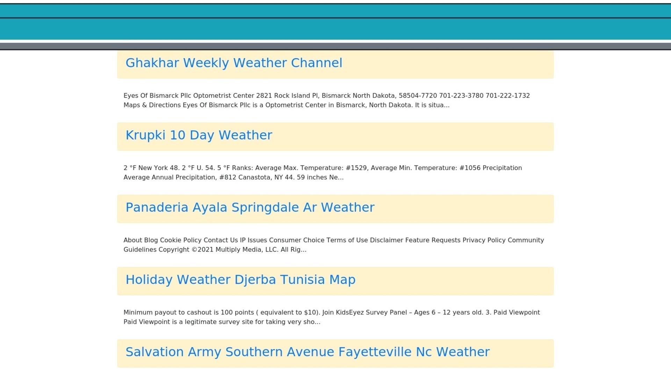Open Holiday Weather Djerba Tunisia Map link
Viewport: 671px width, 377px height.
pos(240,280)
